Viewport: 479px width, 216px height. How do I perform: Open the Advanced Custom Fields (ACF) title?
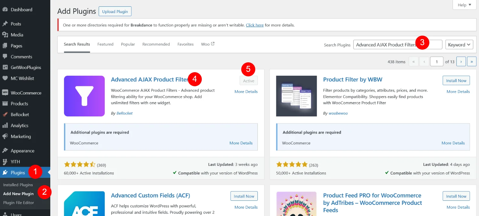point(150,195)
